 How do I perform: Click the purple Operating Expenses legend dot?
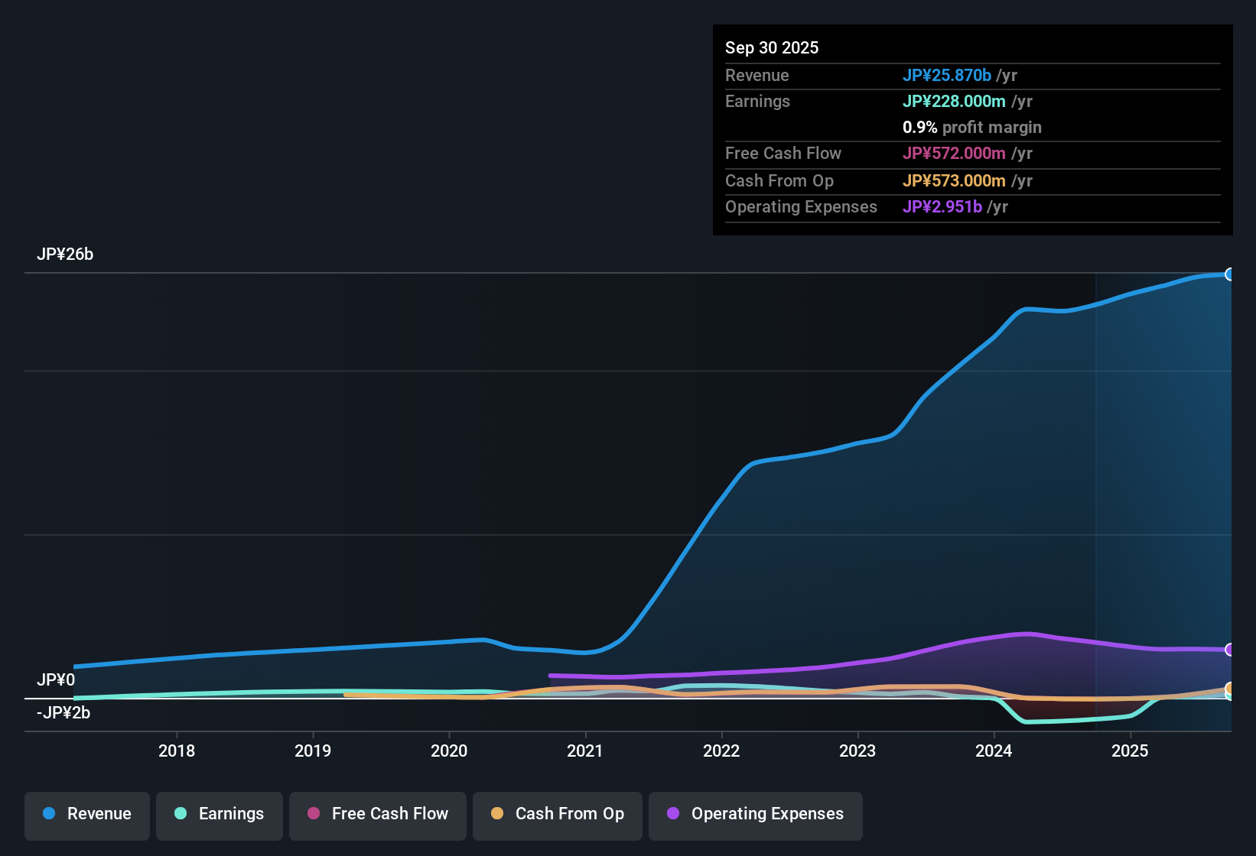pos(672,814)
